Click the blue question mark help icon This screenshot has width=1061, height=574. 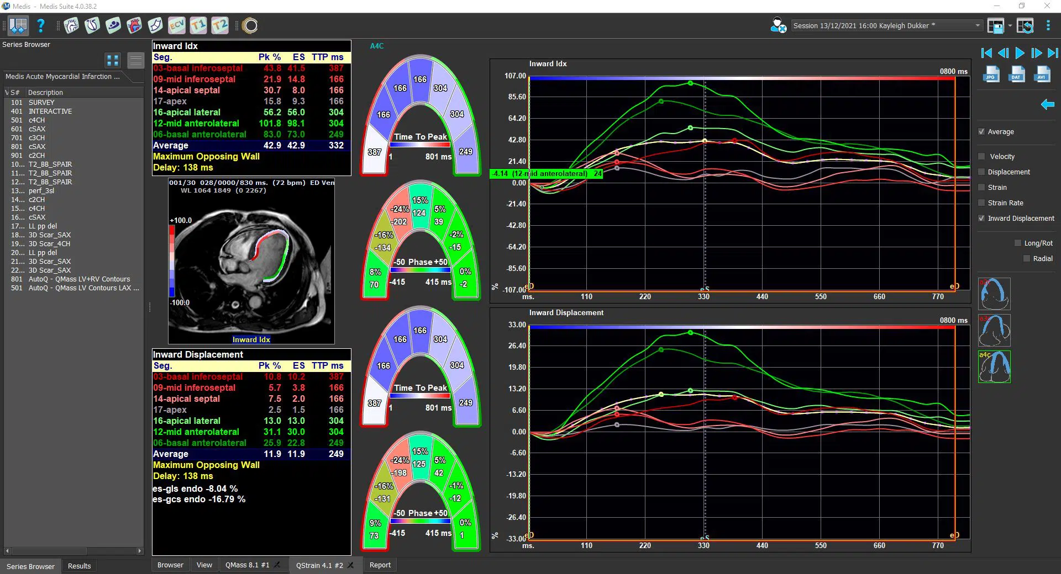tap(41, 25)
